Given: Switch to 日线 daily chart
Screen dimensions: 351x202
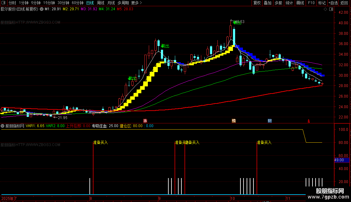Looking at the screenshot, I should (90, 3).
